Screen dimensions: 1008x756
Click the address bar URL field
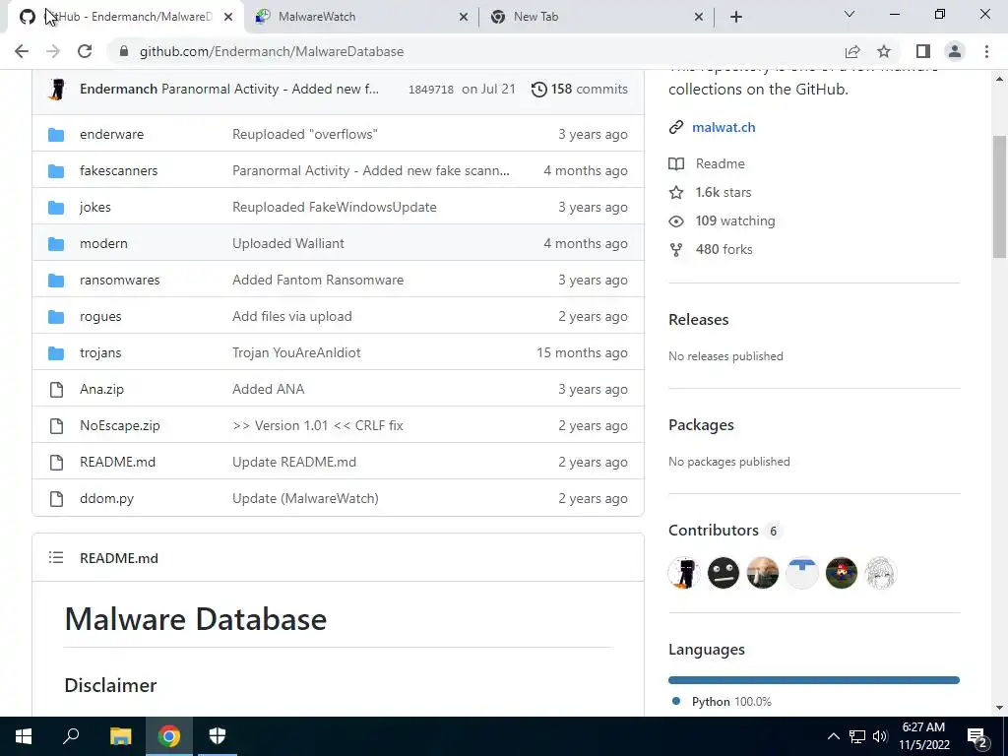pos(475,51)
